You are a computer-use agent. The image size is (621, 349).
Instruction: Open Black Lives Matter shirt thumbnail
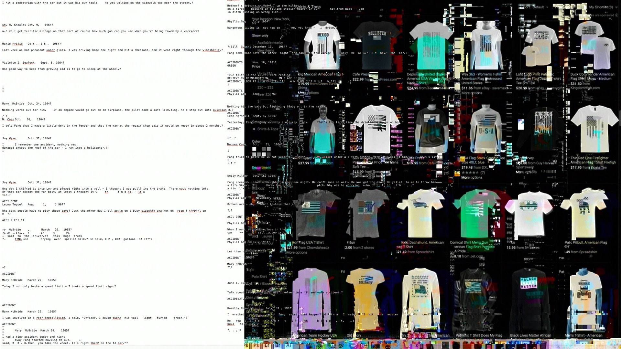tap(529, 299)
